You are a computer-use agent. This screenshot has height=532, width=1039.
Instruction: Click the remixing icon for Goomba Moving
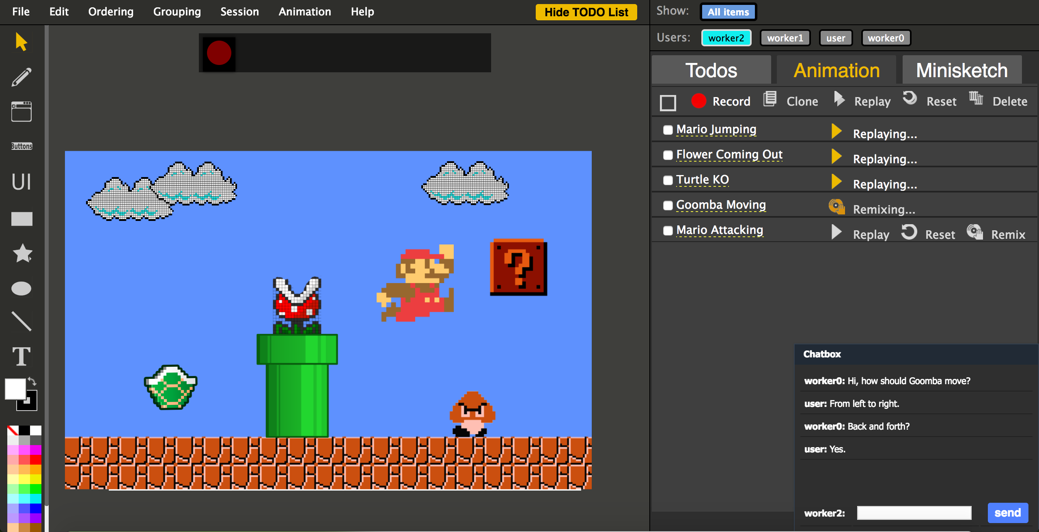[837, 207]
